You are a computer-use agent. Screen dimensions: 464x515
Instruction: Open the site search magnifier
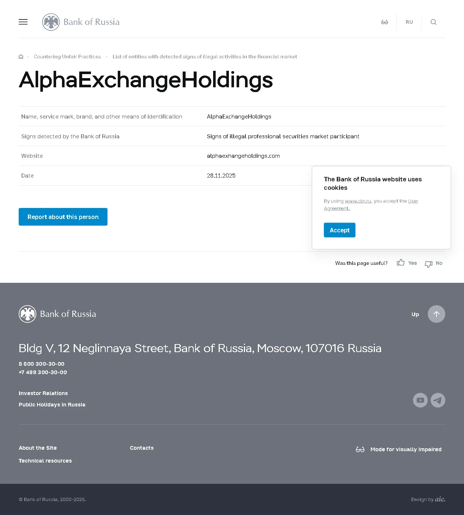click(x=433, y=22)
